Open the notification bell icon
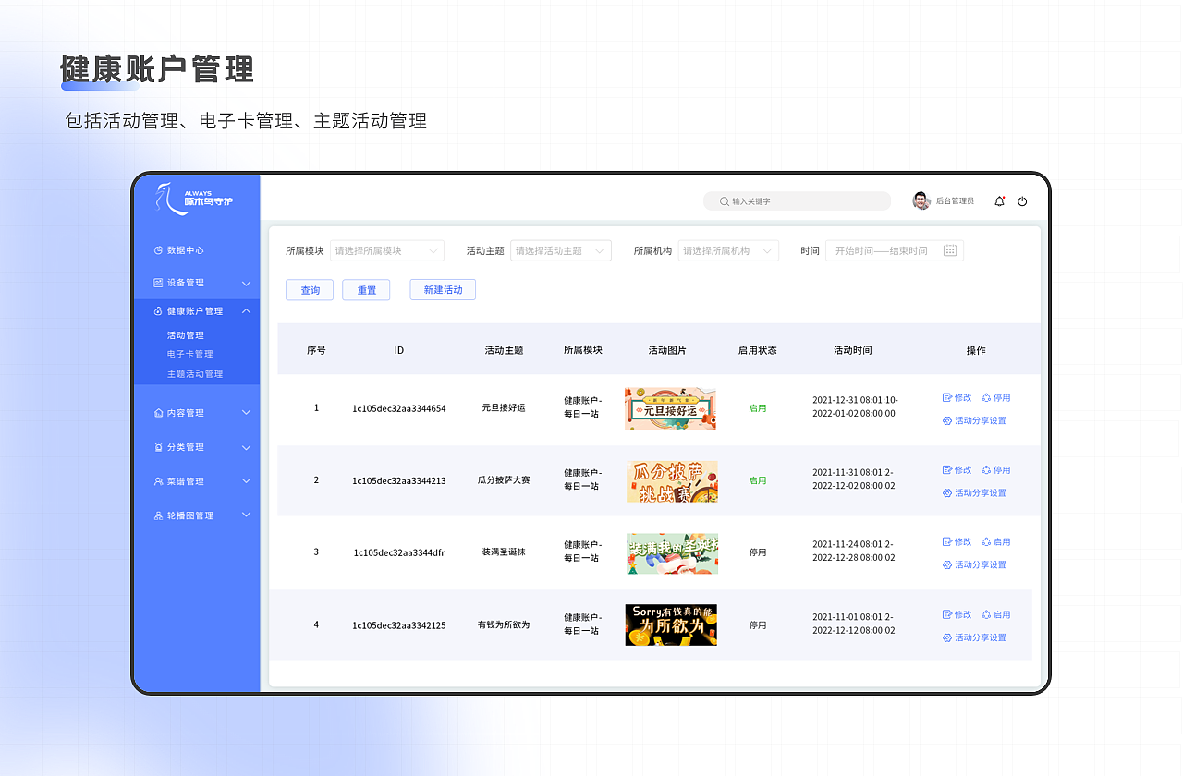Viewport: 1183px width, 776px height. tap(999, 200)
